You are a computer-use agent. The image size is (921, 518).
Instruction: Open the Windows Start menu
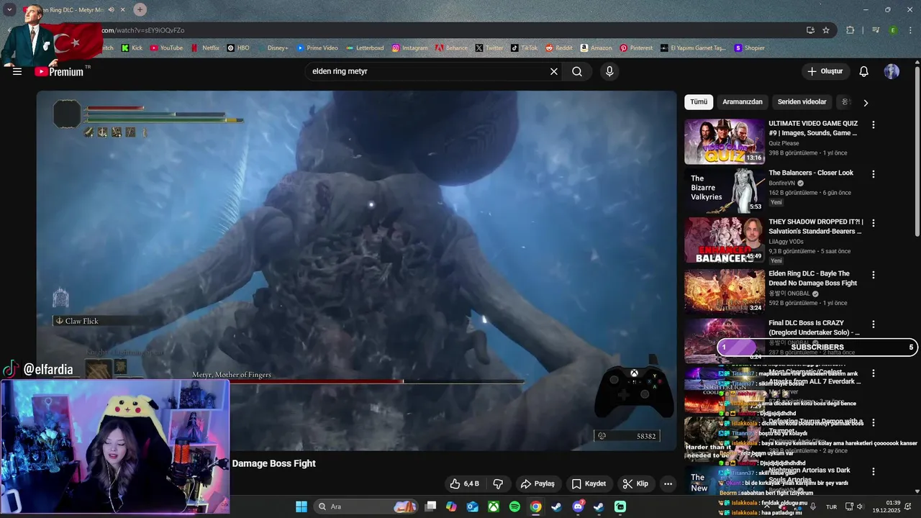301,506
